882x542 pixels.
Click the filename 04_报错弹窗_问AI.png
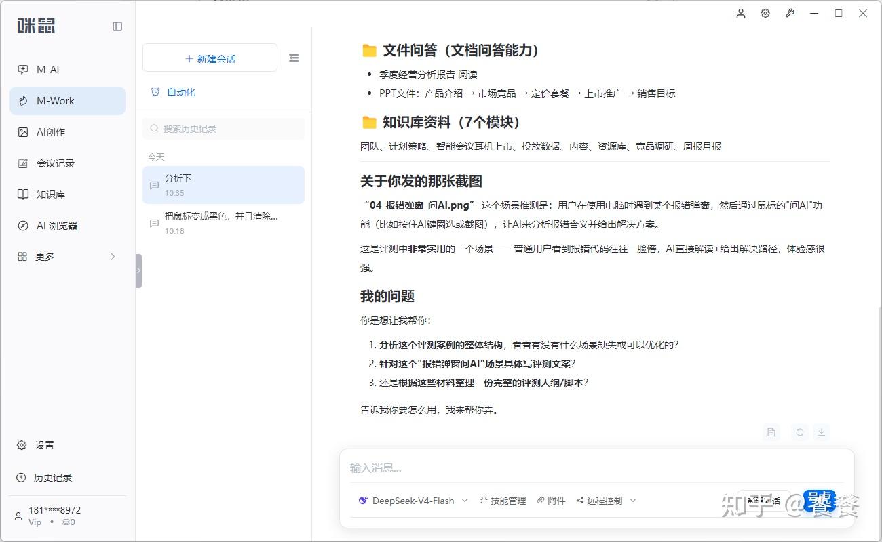(419, 205)
